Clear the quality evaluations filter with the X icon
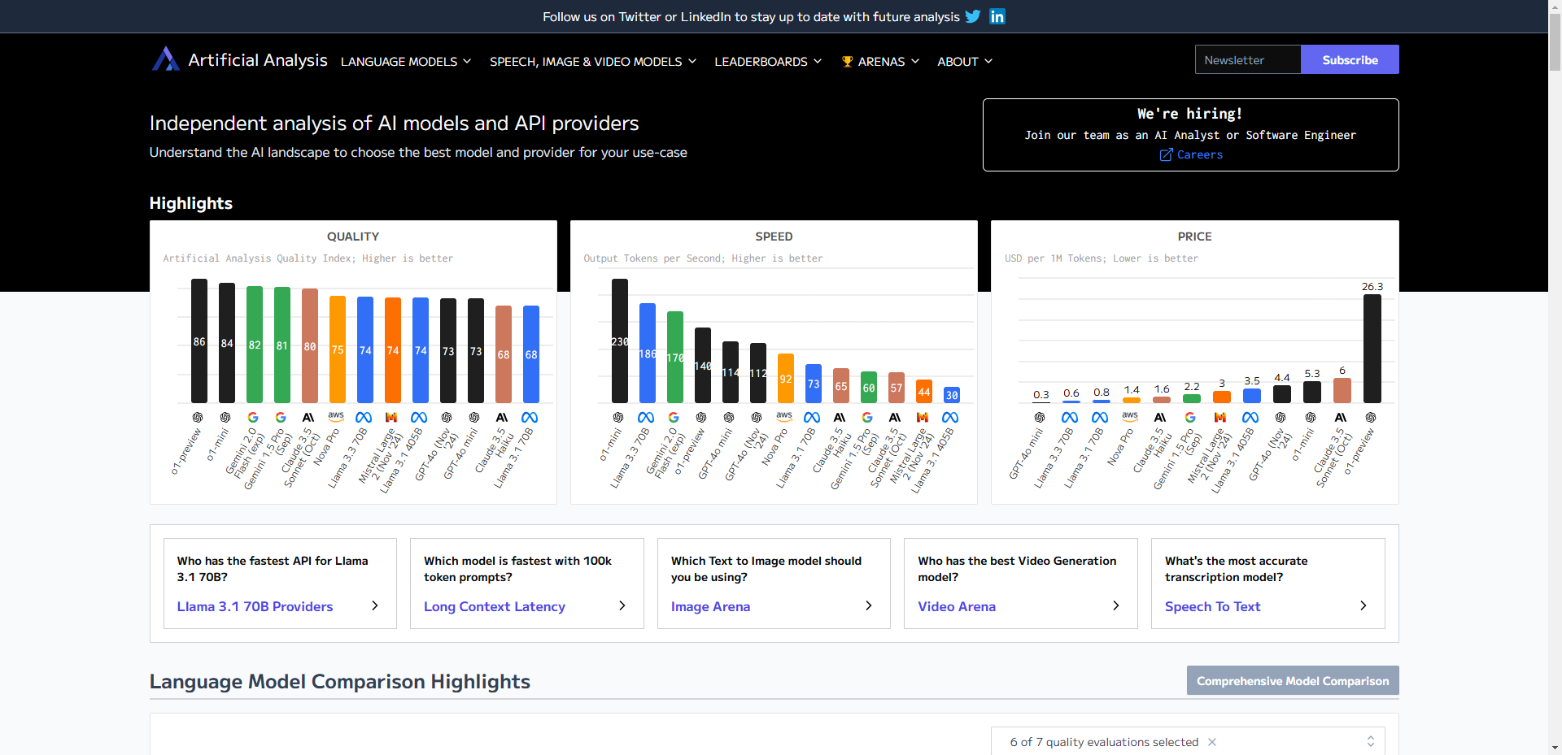The height and width of the screenshot is (755, 1562). [x=1211, y=742]
